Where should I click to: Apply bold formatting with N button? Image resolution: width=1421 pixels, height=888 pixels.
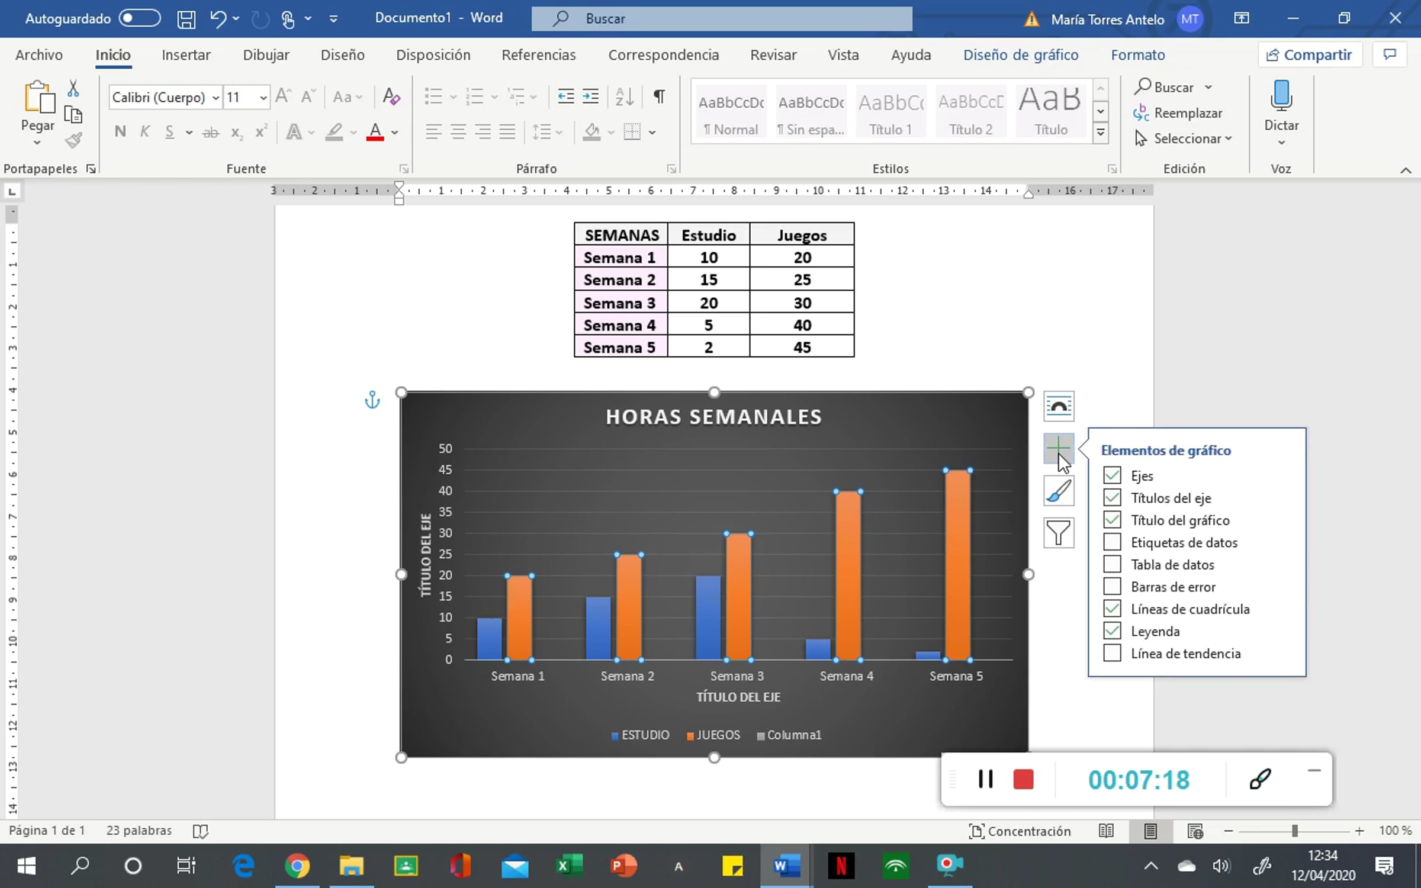[120, 131]
